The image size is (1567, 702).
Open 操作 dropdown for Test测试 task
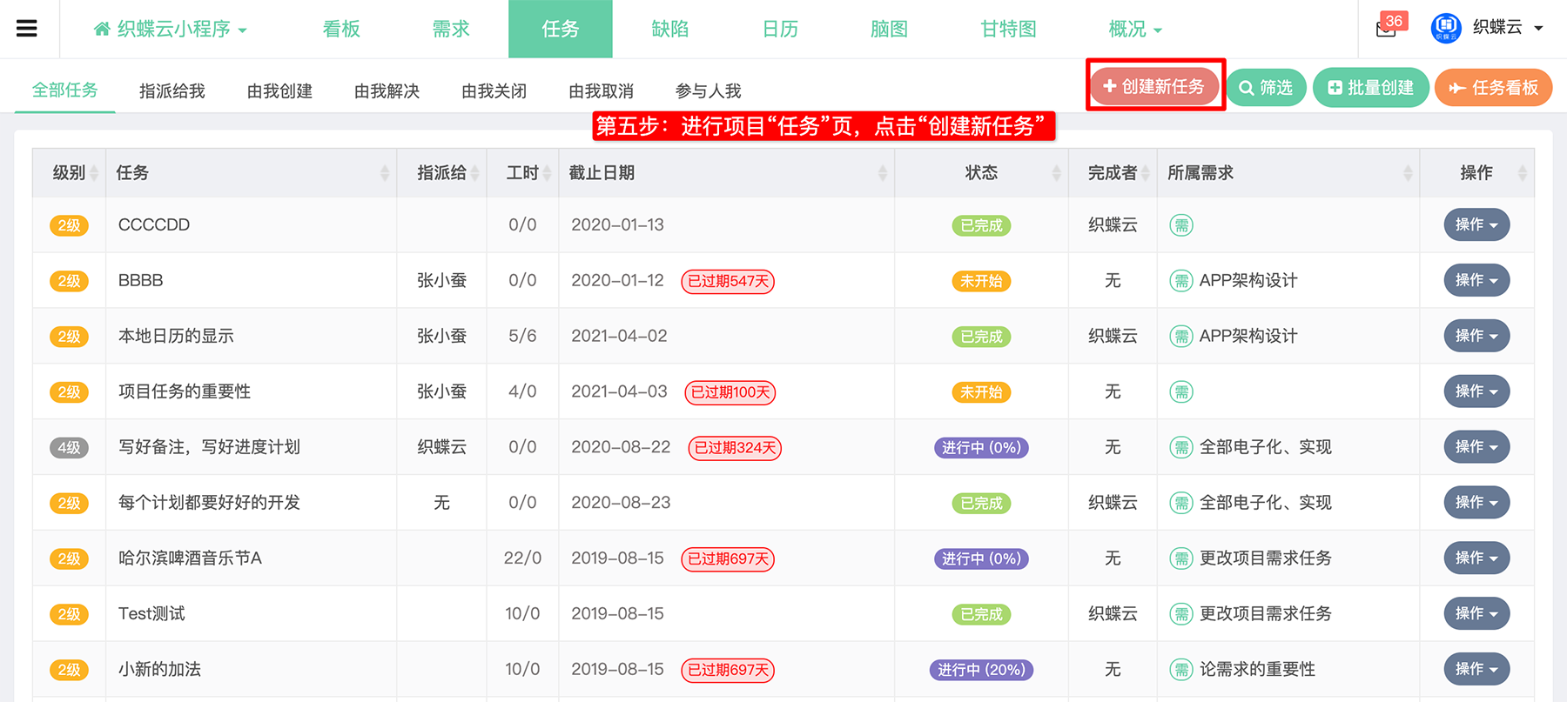pyautogui.click(x=1476, y=614)
